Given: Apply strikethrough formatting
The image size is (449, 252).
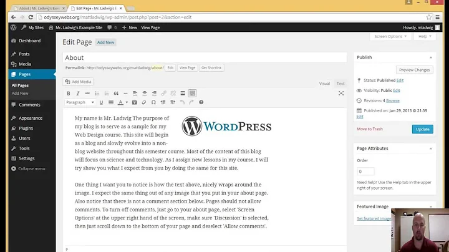Looking at the screenshot, I should tap(87, 94).
